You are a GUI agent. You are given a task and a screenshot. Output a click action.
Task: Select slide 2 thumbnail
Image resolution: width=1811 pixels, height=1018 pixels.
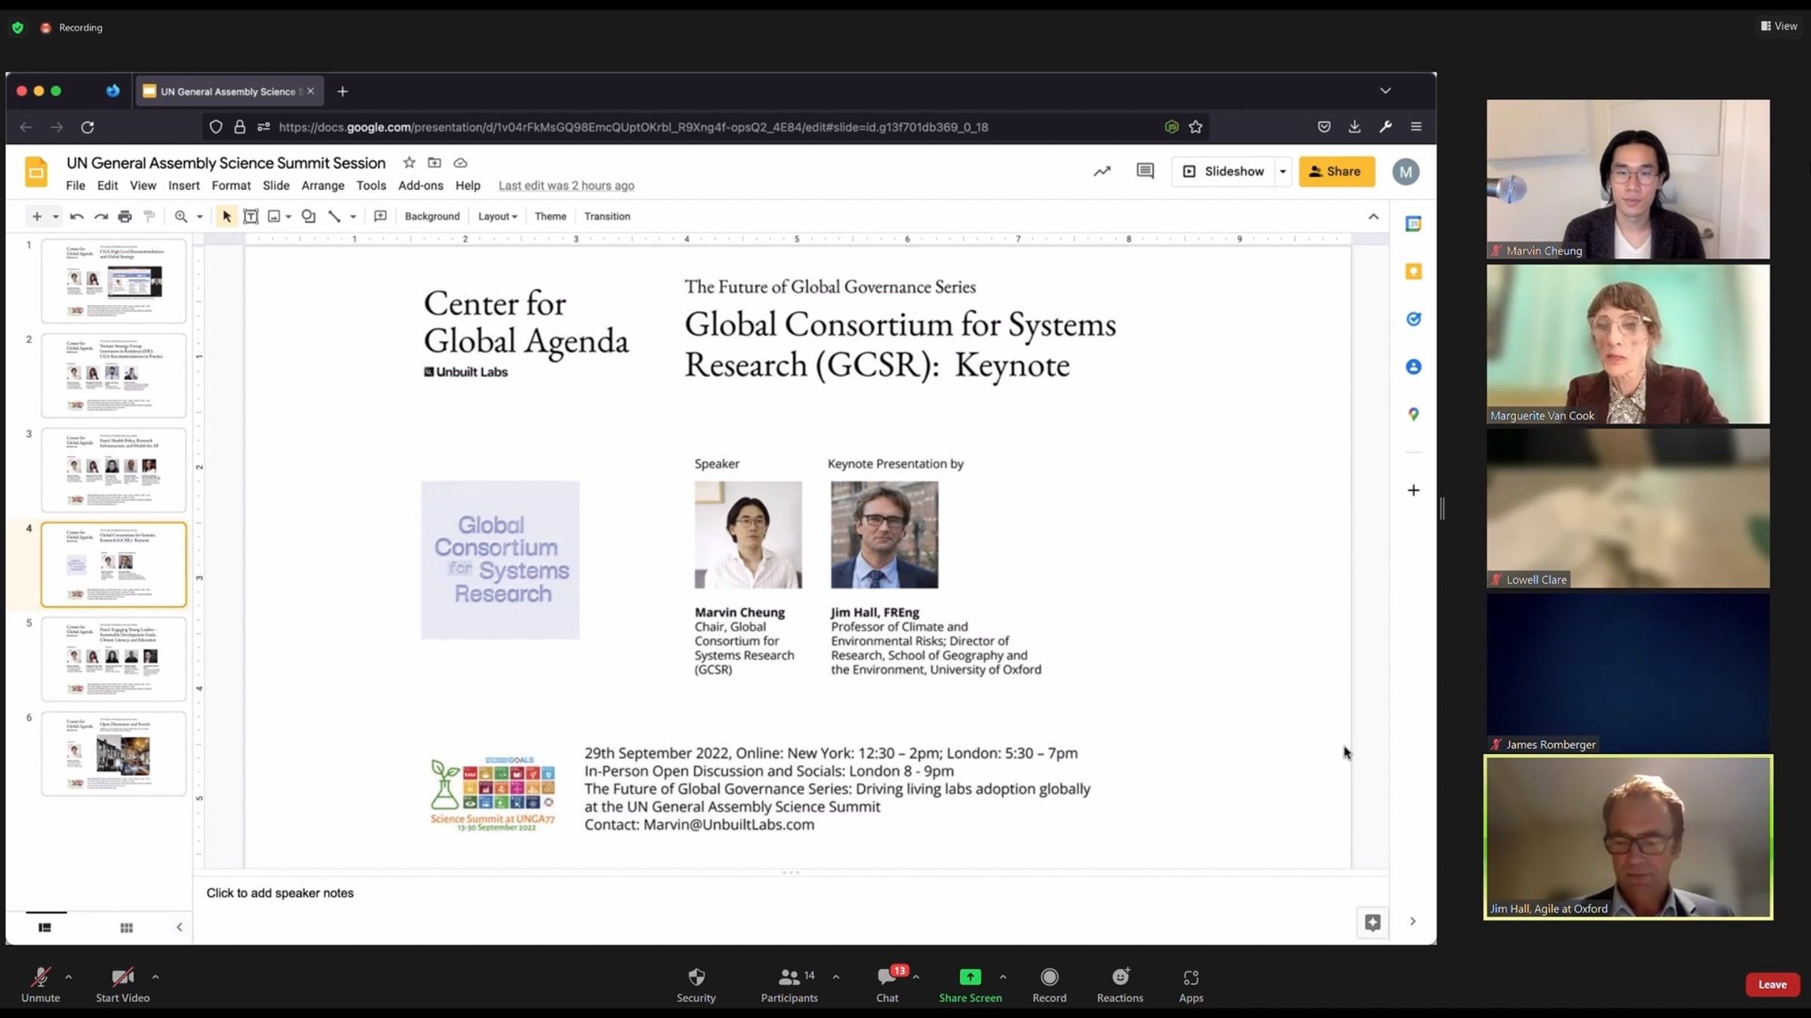(x=114, y=376)
